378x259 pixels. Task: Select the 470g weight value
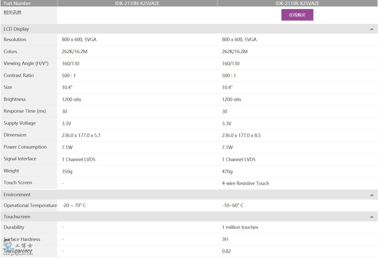(x=227, y=171)
